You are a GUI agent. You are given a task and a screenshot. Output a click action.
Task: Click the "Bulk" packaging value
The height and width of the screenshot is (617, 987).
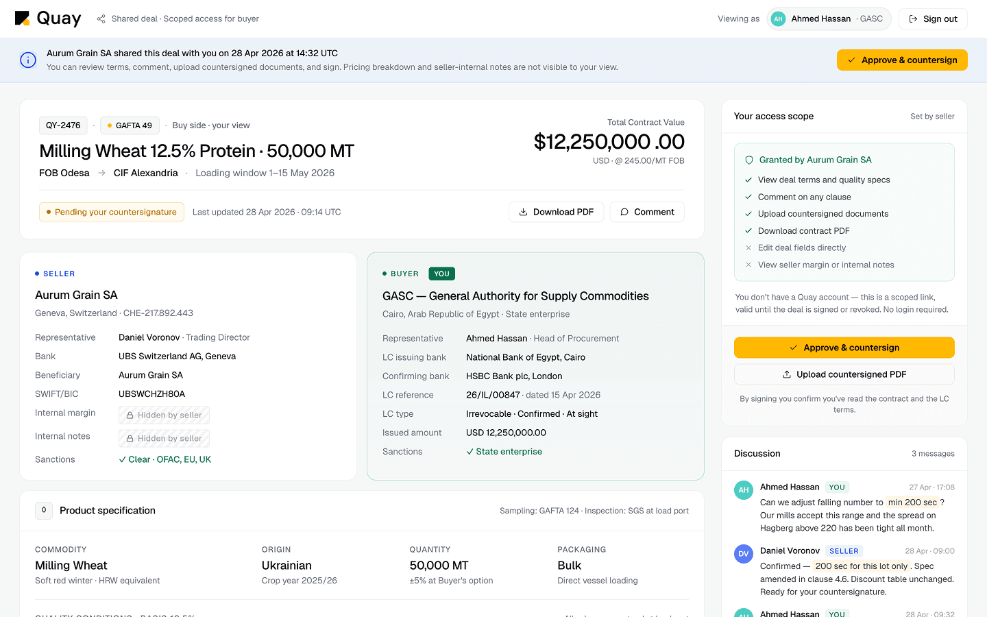570,566
